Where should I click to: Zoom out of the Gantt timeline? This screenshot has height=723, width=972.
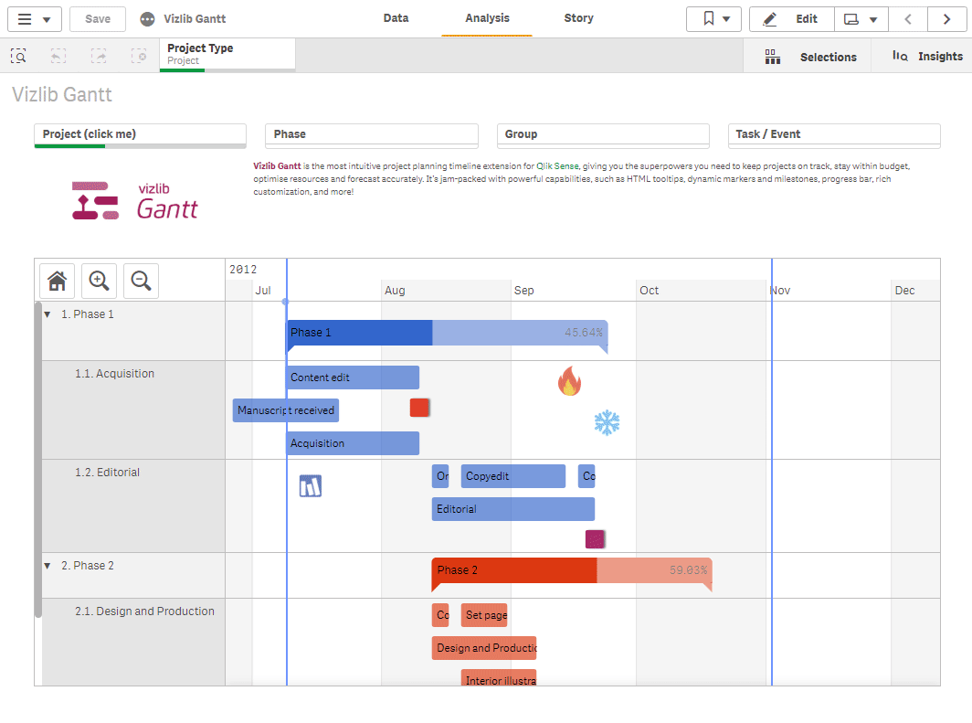click(141, 281)
